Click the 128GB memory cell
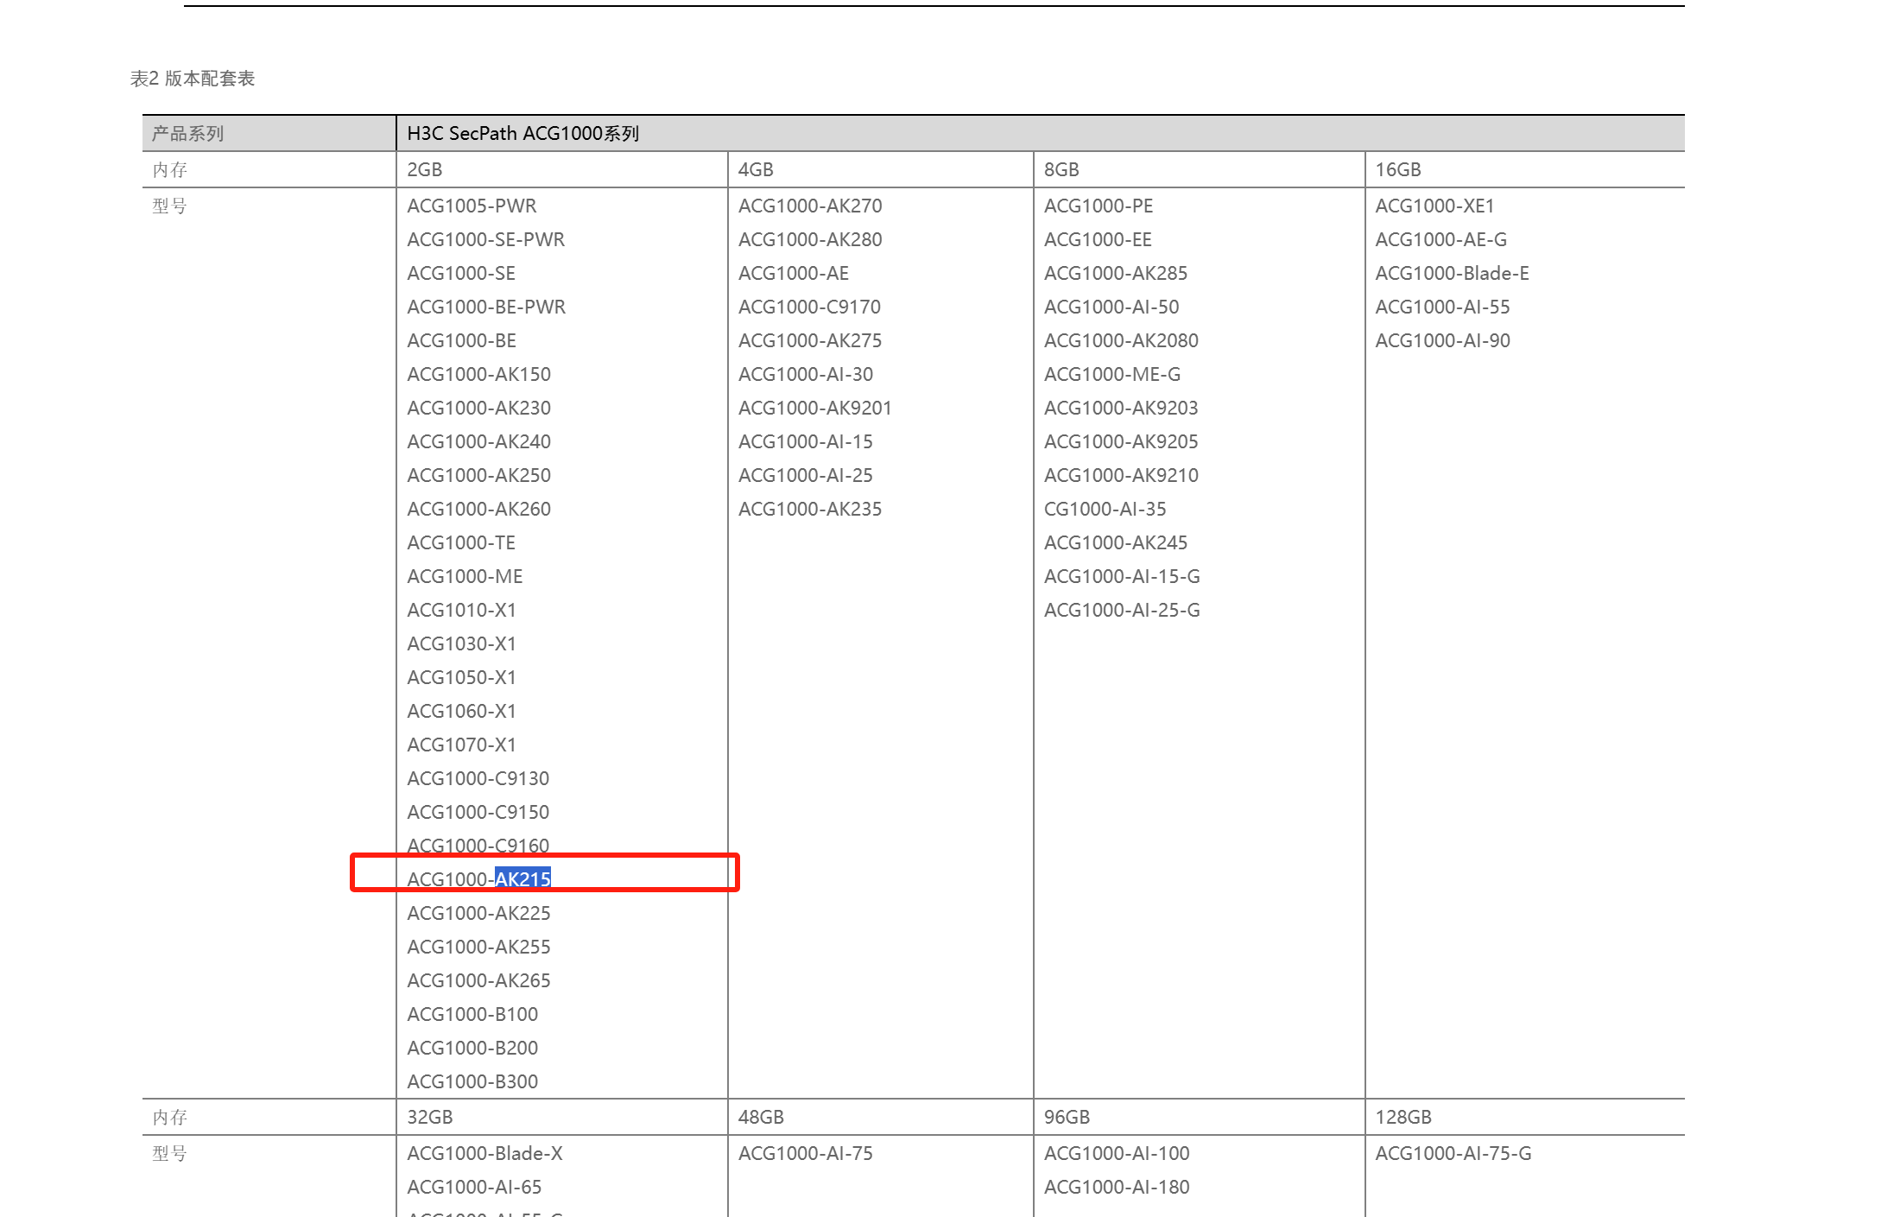Screen dimensions: 1887x1217 pyautogui.click(x=1403, y=1117)
